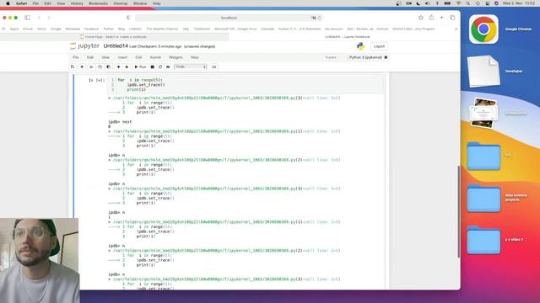
Task: Go back with Safari's back arrow
Action: coord(40,18)
